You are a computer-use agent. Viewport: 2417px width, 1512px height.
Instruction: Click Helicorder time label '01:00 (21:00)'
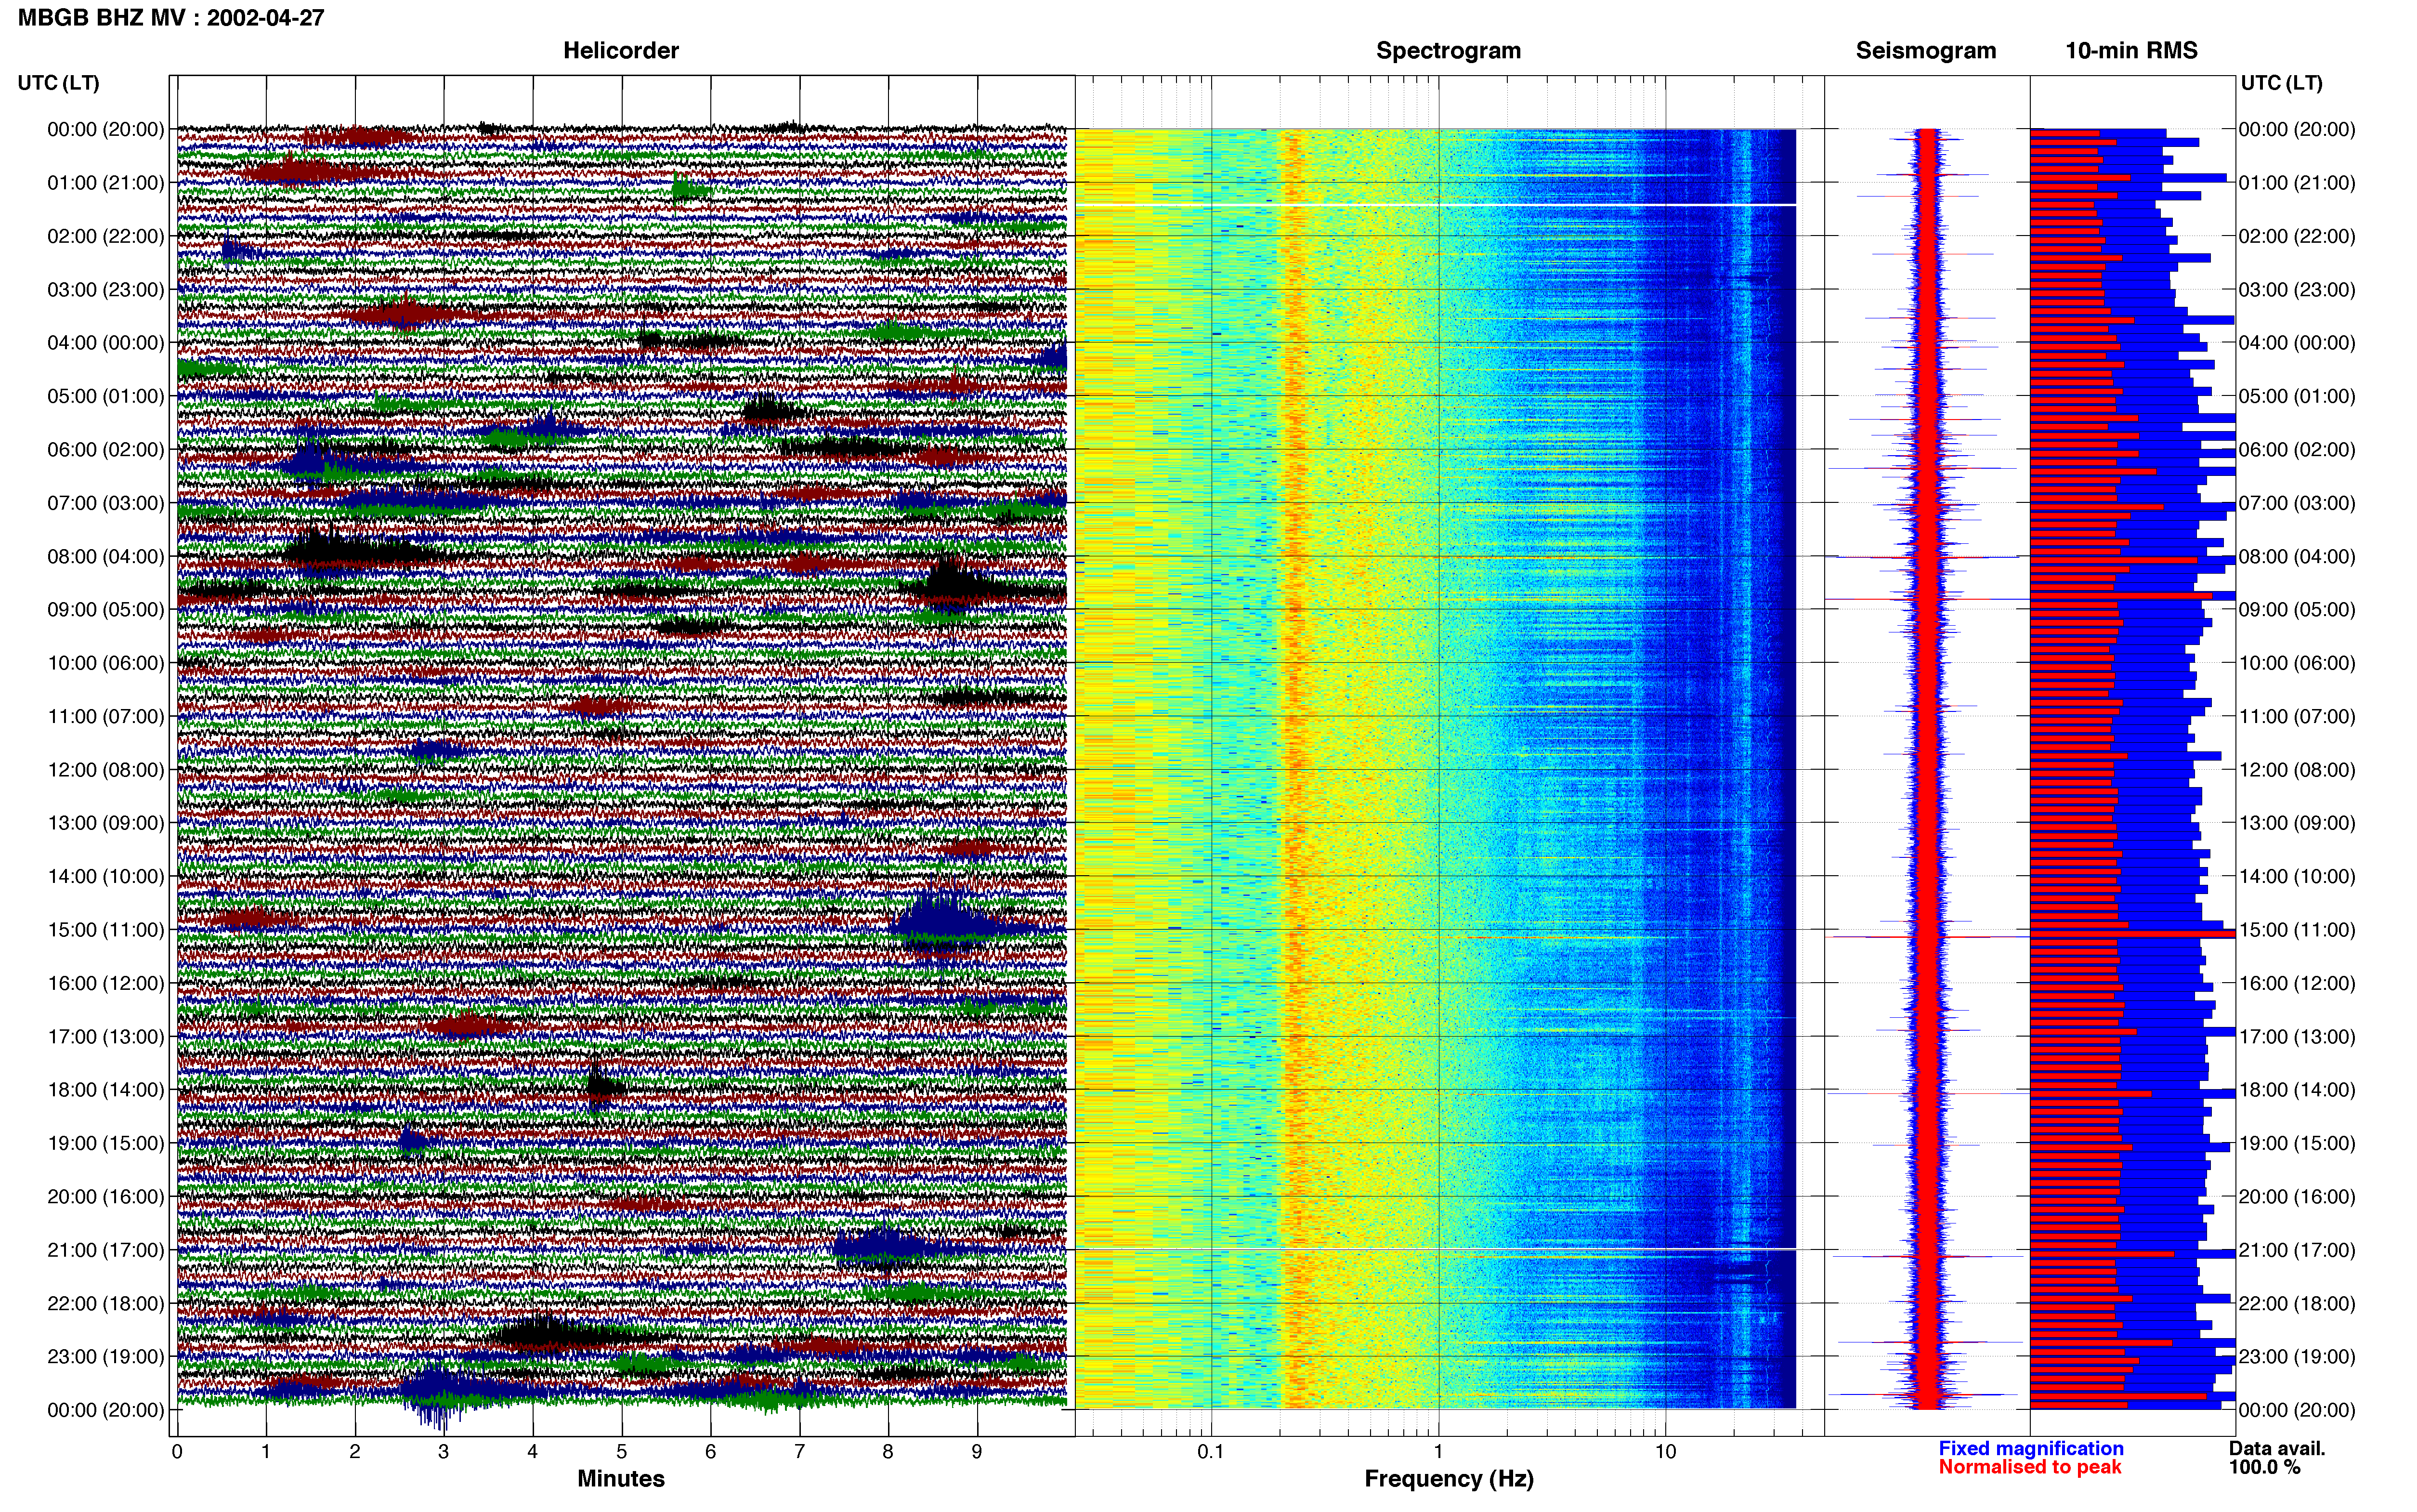pos(106,183)
